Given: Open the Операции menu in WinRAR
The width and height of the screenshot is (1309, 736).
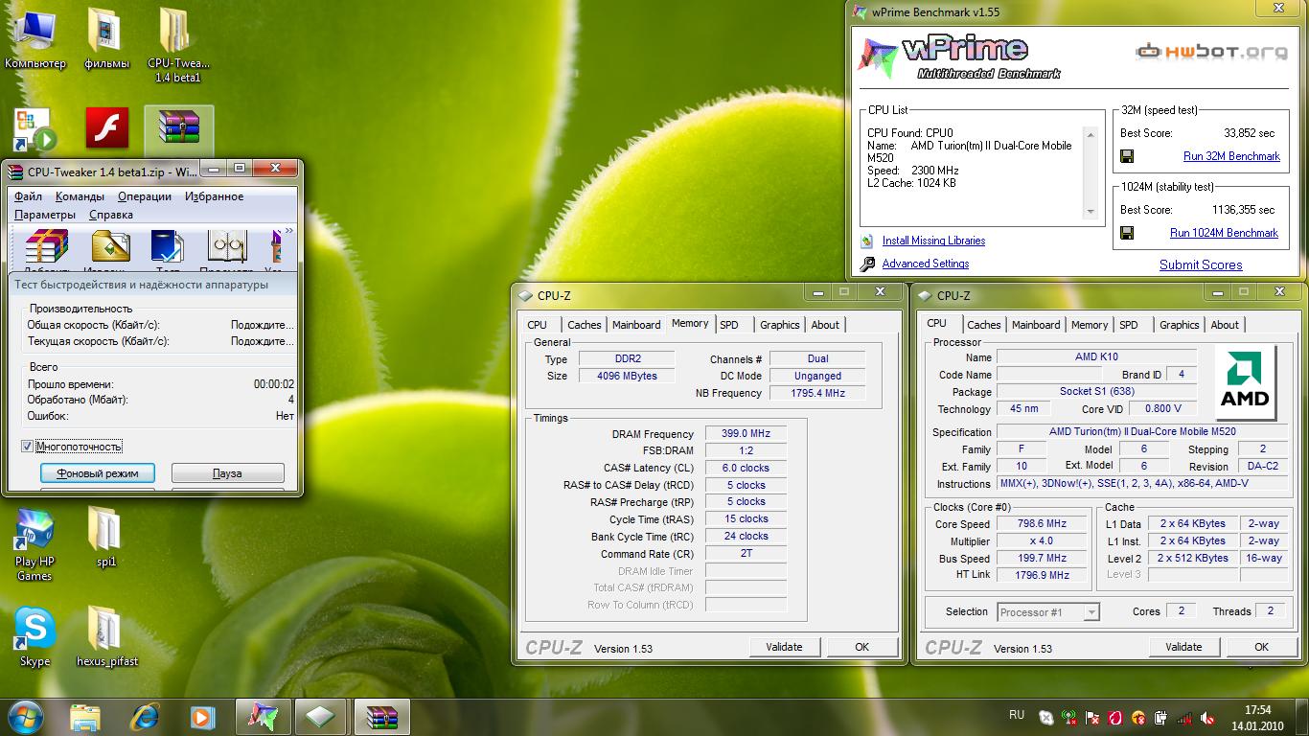Looking at the screenshot, I should pyautogui.click(x=145, y=196).
